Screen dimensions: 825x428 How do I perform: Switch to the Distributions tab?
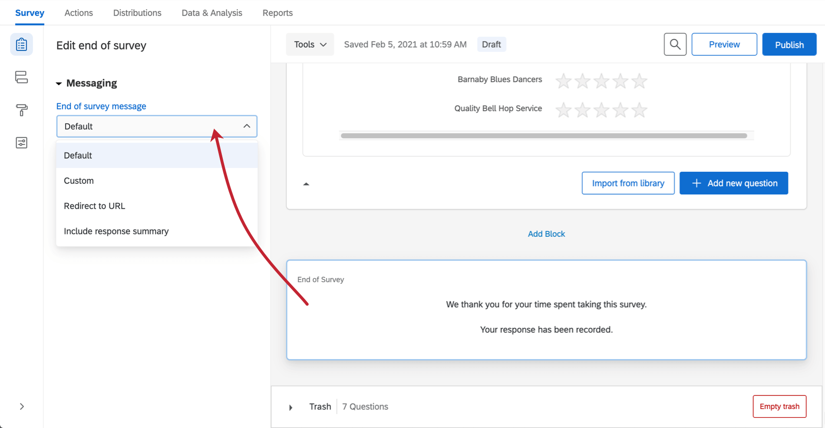coord(137,13)
